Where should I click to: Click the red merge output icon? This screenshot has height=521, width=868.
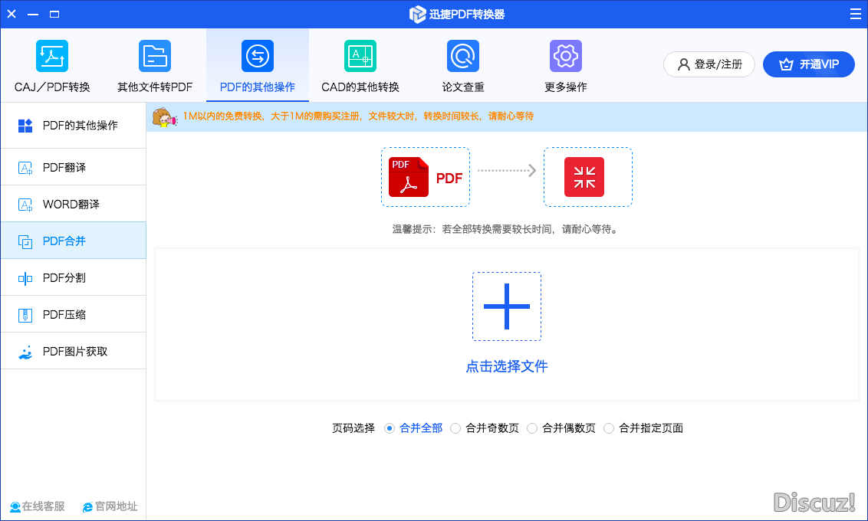tap(584, 177)
